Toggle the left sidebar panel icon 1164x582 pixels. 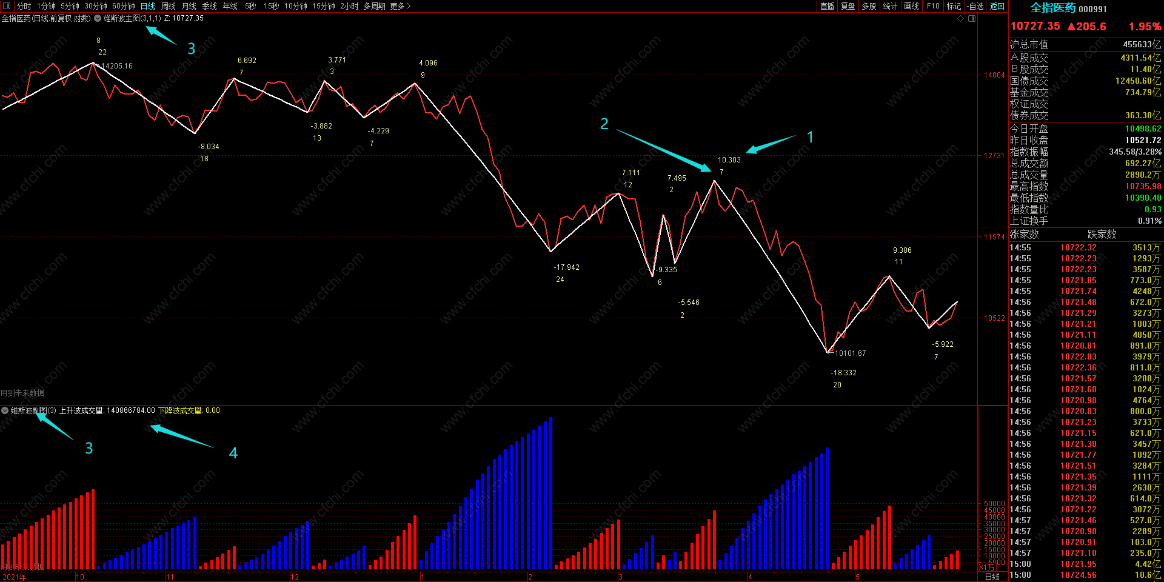point(7,6)
